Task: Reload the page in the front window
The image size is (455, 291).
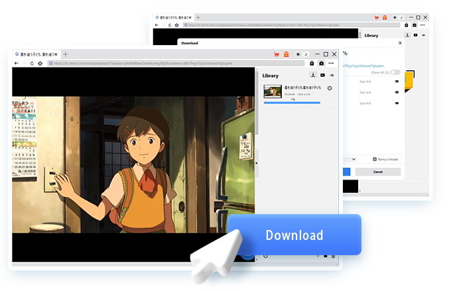Action: 32,63
